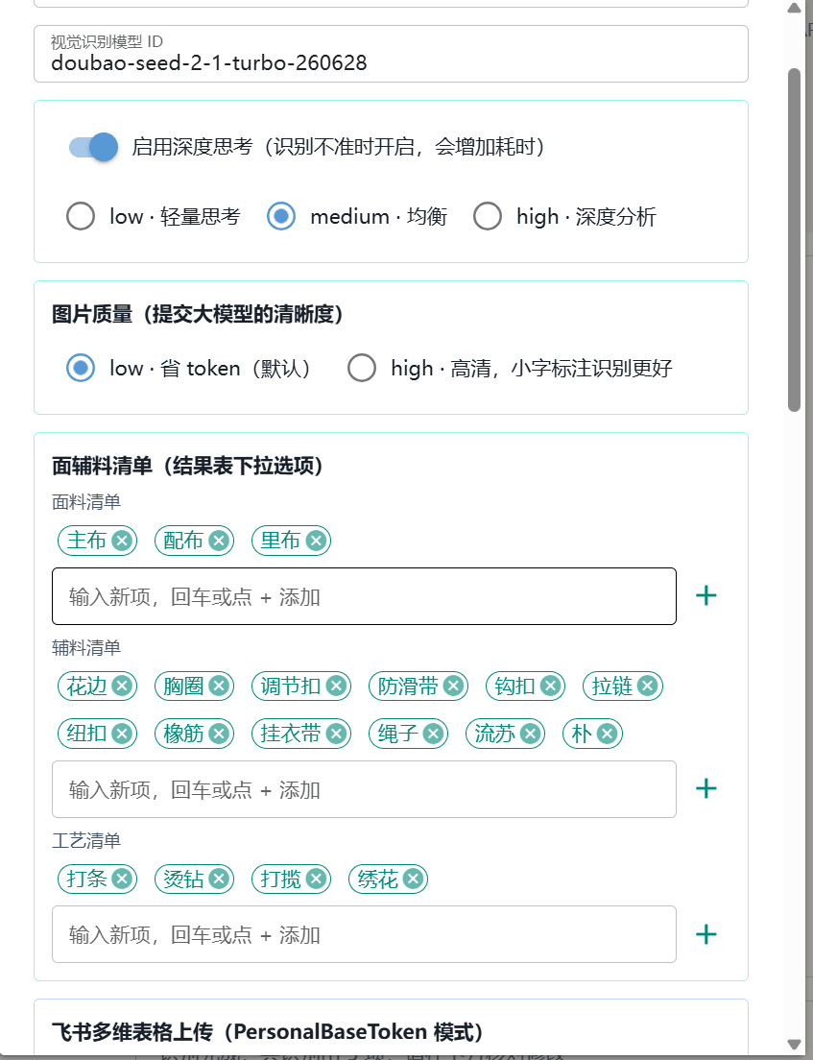Focus the 面料清单 new item input
This screenshot has width=813, height=1060.
(364, 596)
